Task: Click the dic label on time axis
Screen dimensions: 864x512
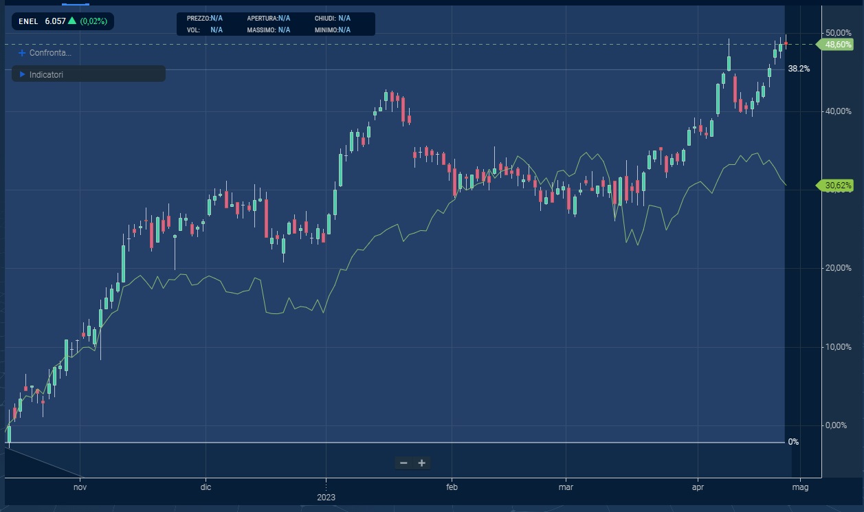Action: (206, 487)
